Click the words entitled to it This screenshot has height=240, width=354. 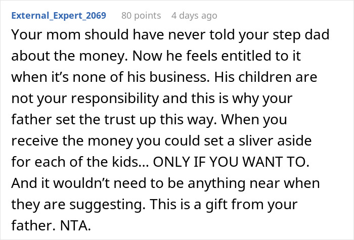point(261,56)
